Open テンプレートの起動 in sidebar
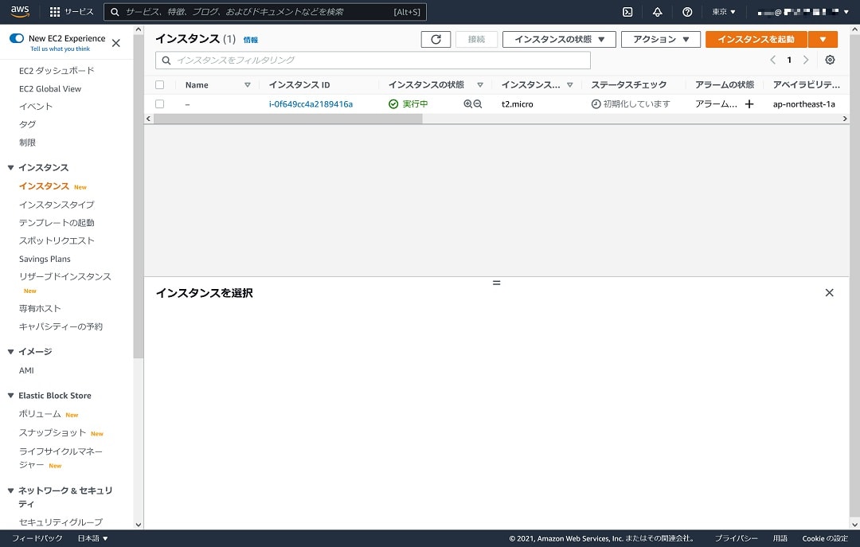The image size is (860, 547). point(57,222)
